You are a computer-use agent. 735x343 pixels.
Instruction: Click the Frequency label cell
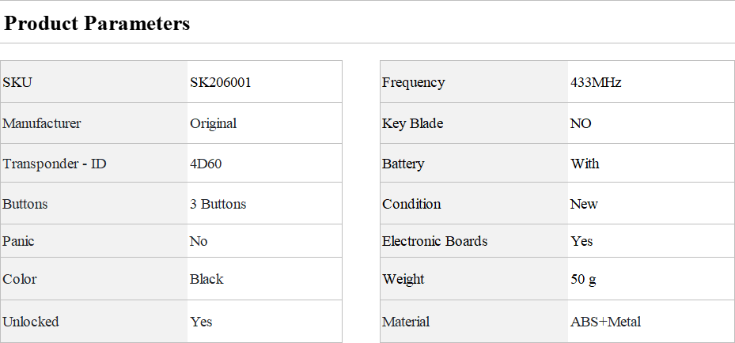coord(474,81)
